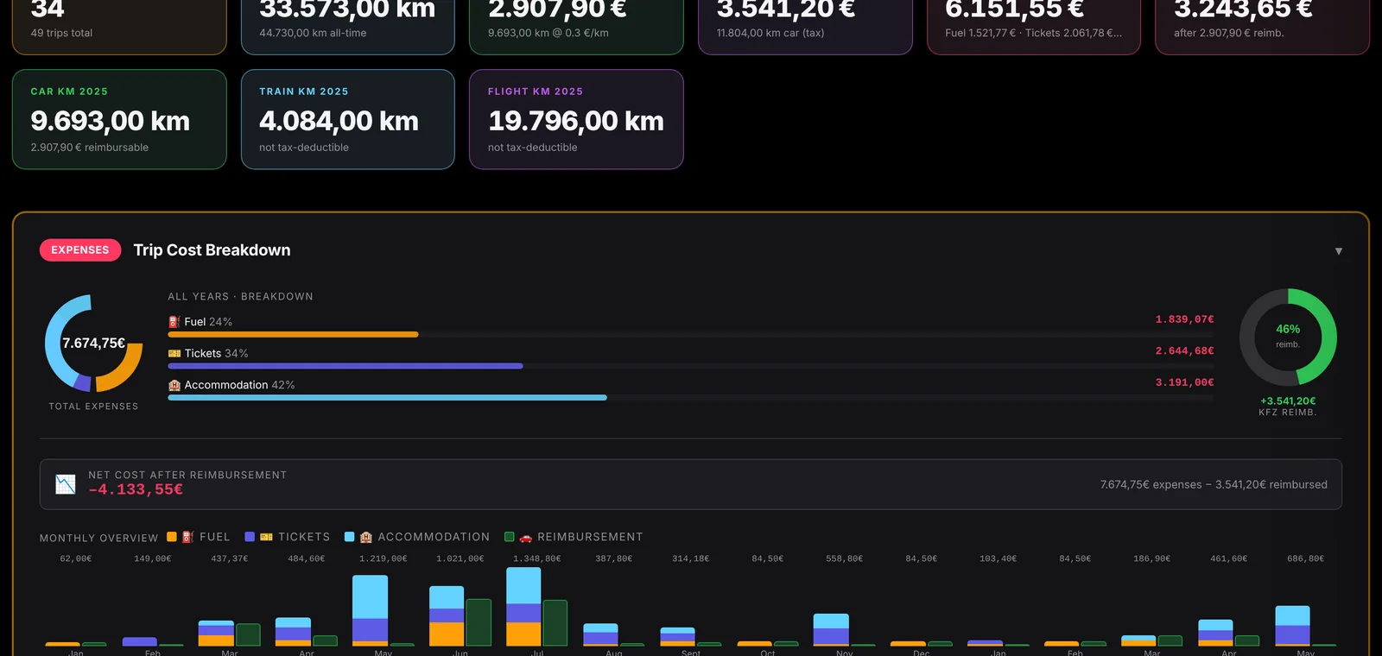Screen dimensions: 1382x656
Task: Click the monthly value 686,80€
Action: tap(1306, 559)
